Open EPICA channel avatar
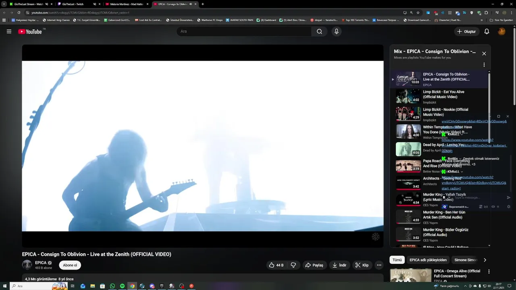The height and width of the screenshot is (290, 516). coord(27,265)
